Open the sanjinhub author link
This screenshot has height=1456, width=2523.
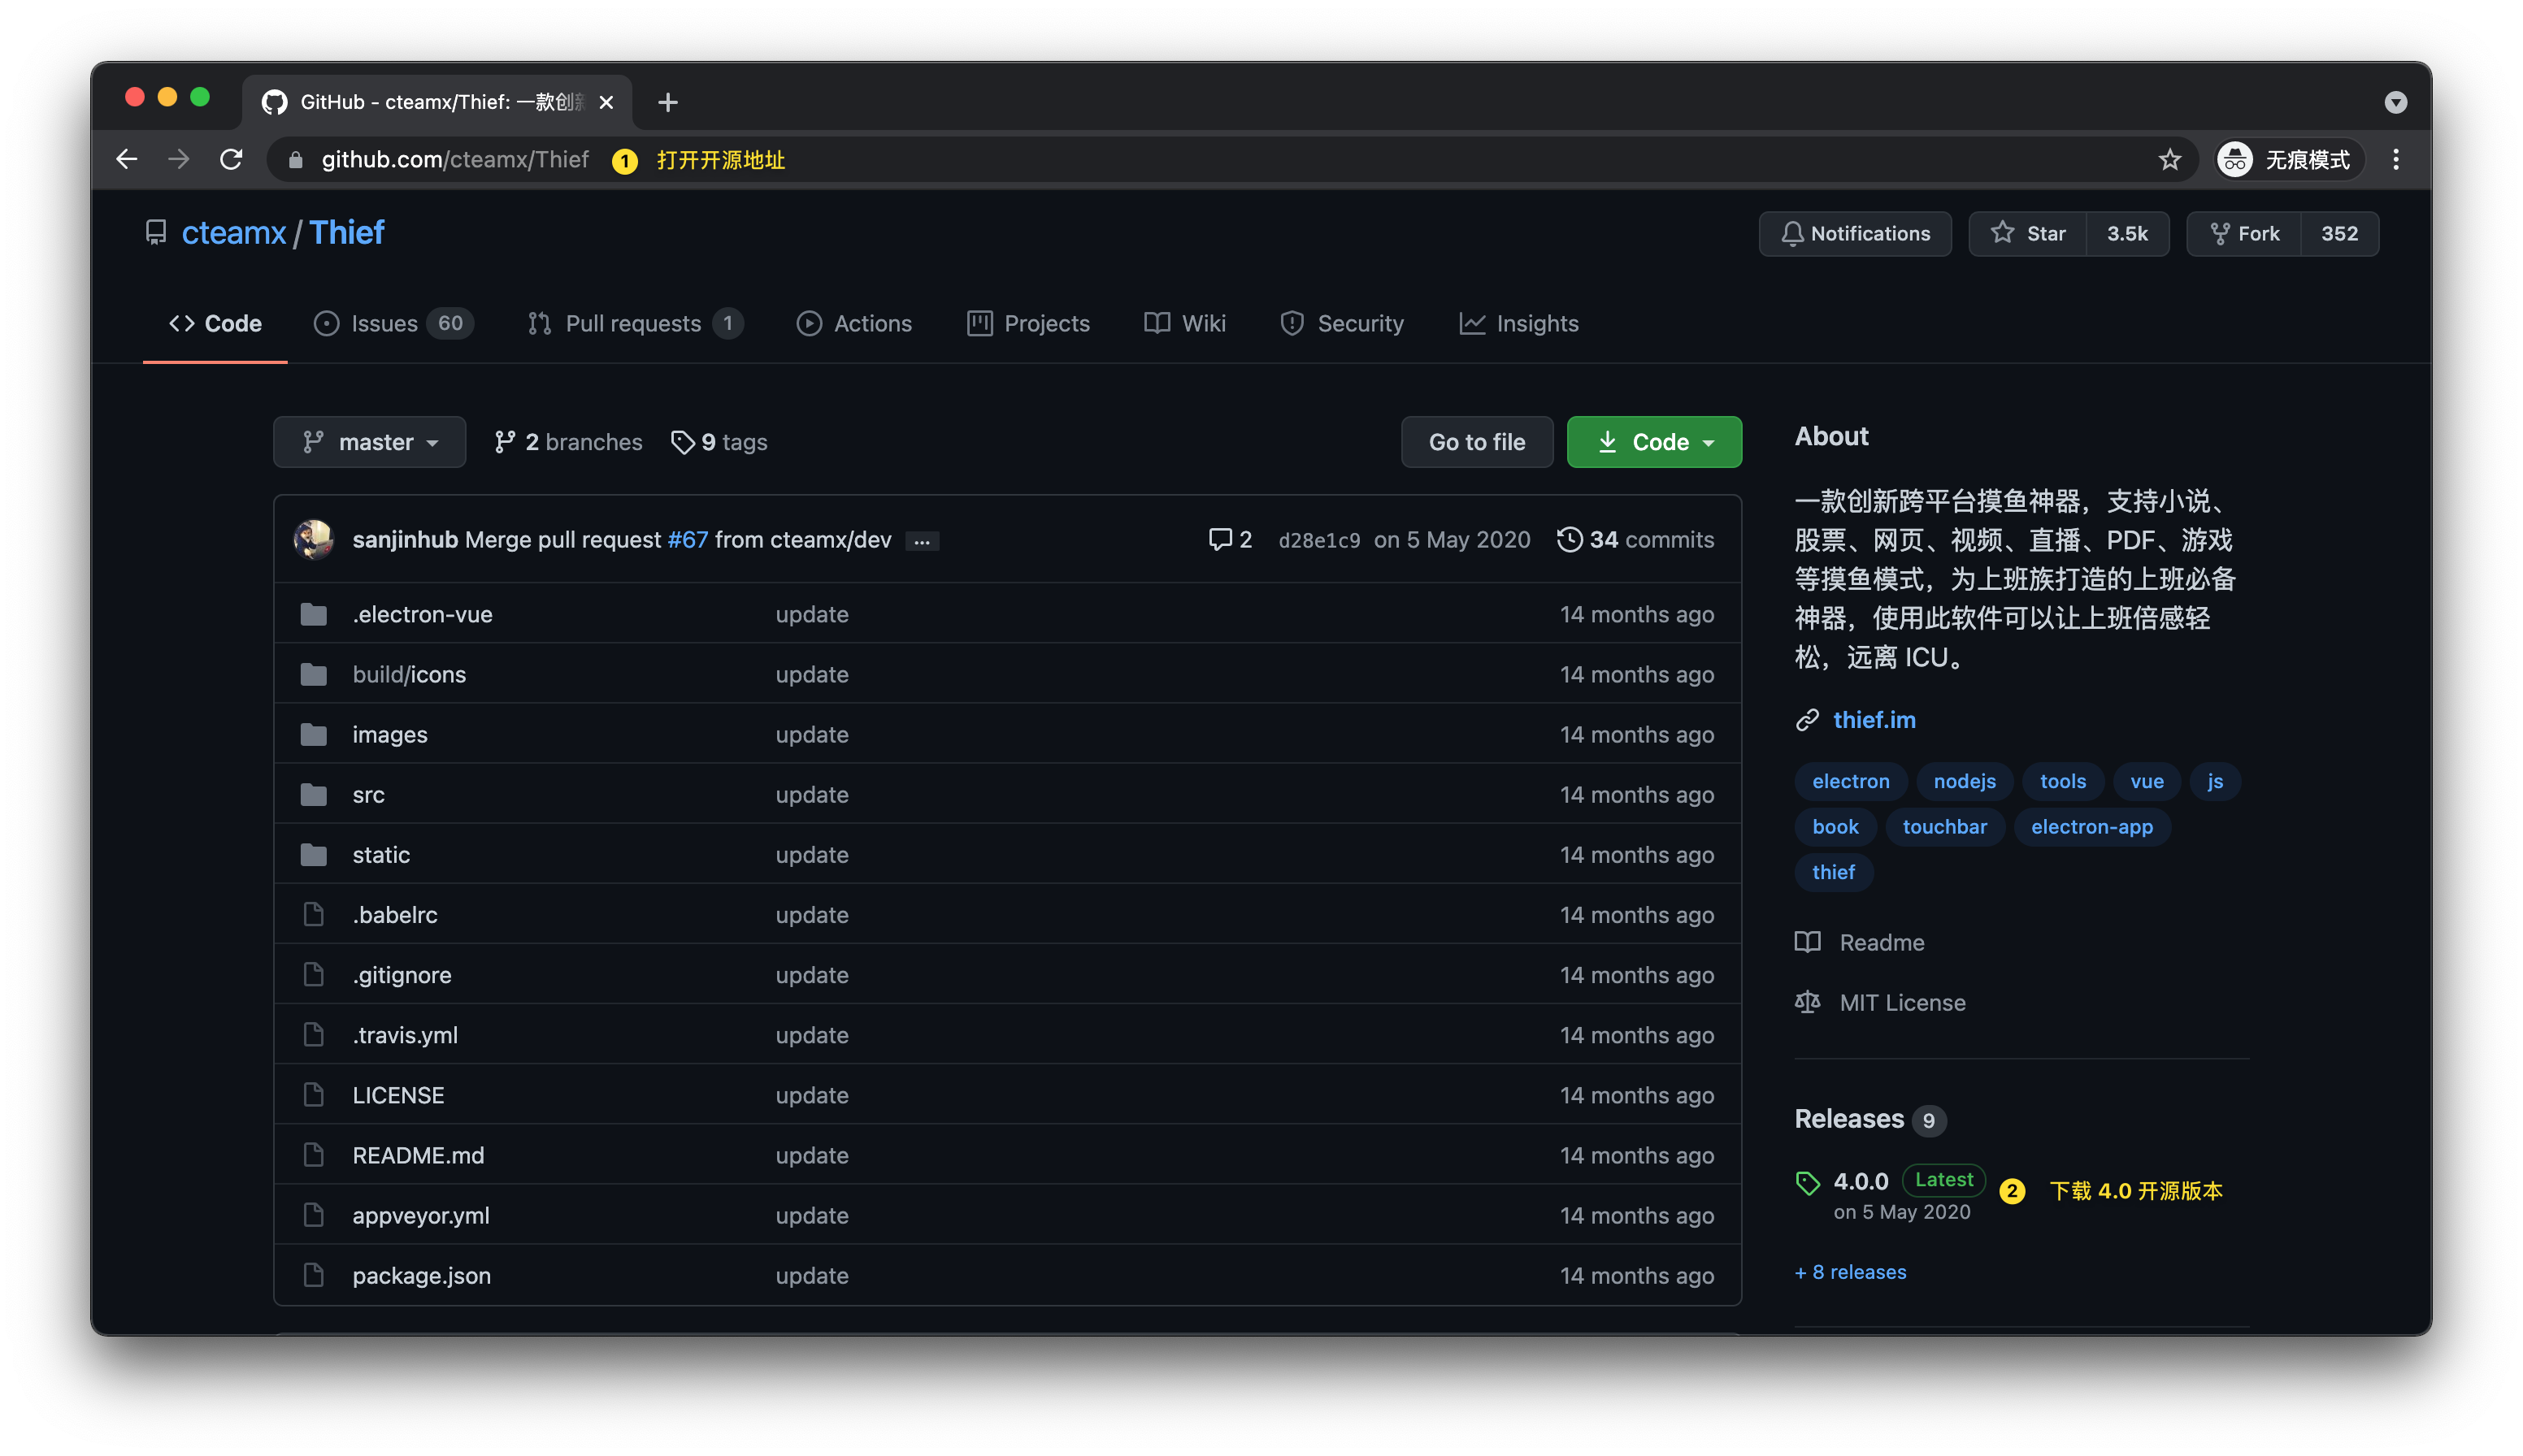[x=405, y=539]
